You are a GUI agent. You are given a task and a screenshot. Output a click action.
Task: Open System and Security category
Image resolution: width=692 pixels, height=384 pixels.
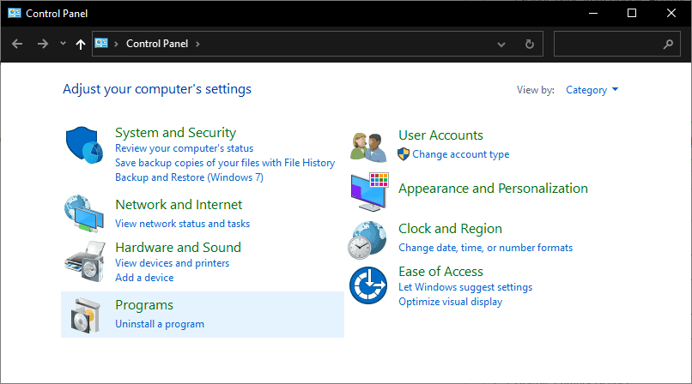[176, 133]
